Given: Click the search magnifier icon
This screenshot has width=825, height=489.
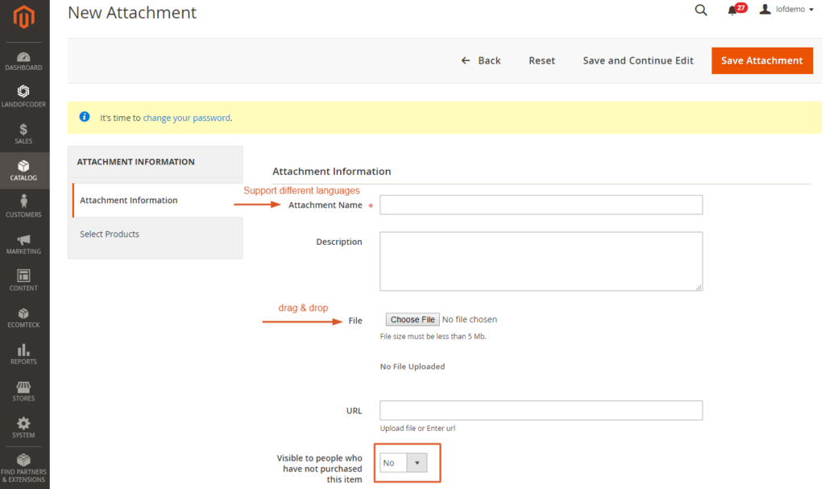Looking at the screenshot, I should pyautogui.click(x=701, y=10).
